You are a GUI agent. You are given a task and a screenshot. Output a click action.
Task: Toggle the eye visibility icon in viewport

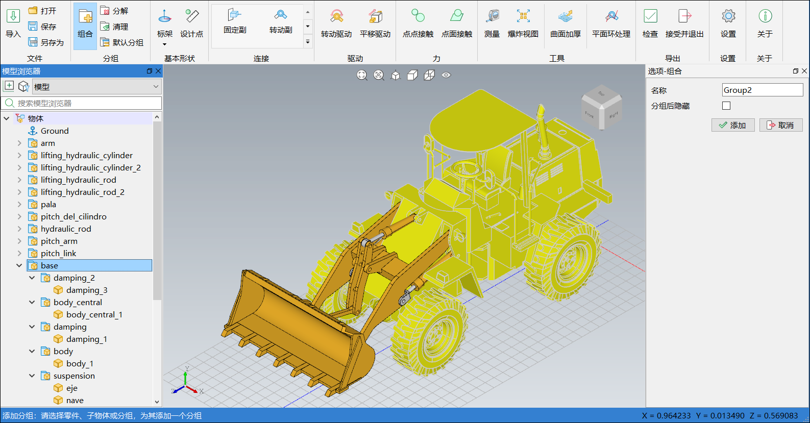(446, 75)
